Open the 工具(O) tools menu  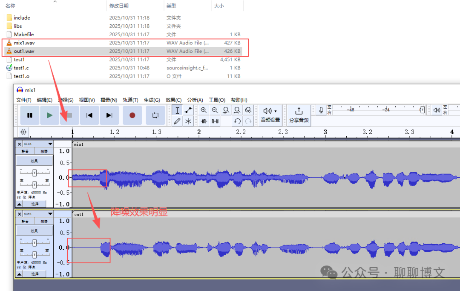pos(217,100)
